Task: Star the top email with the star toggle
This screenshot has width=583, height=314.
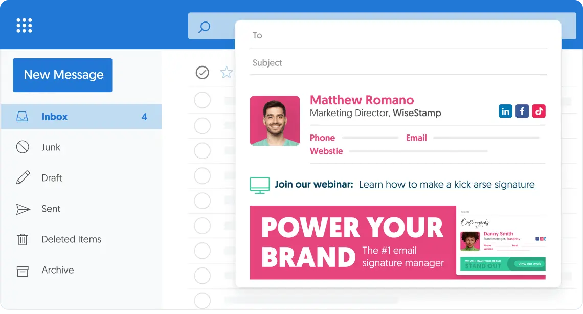Action: click(x=226, y=73)
